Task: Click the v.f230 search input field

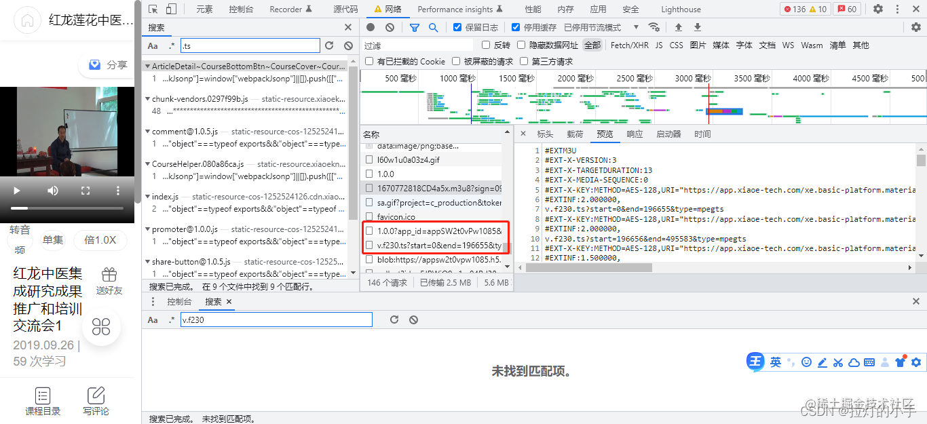Action: tap(276, 319)
